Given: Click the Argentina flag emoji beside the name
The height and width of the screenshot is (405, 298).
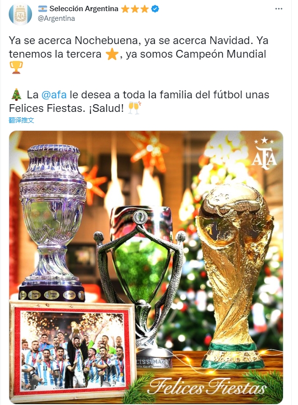Looking at the screenshot, I should [x=43, y=9].
